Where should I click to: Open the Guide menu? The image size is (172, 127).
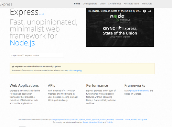103,4
